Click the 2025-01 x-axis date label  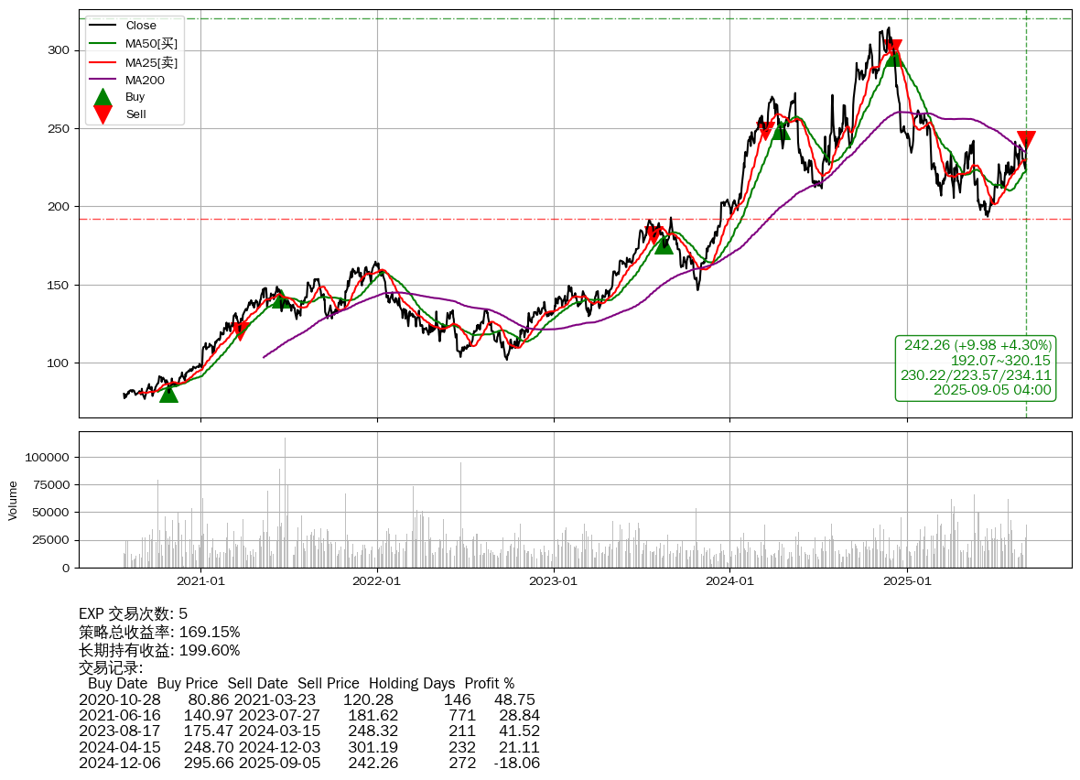(x=906, y=580)
